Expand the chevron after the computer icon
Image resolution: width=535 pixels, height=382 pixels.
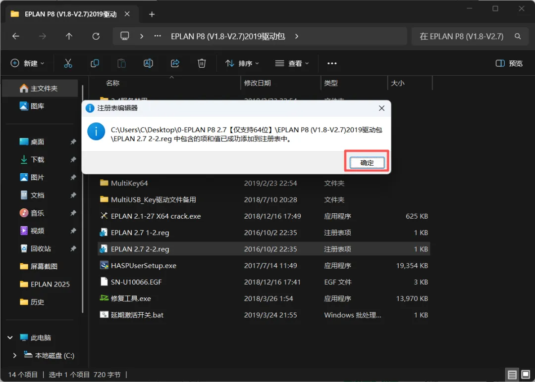[142, 36]
